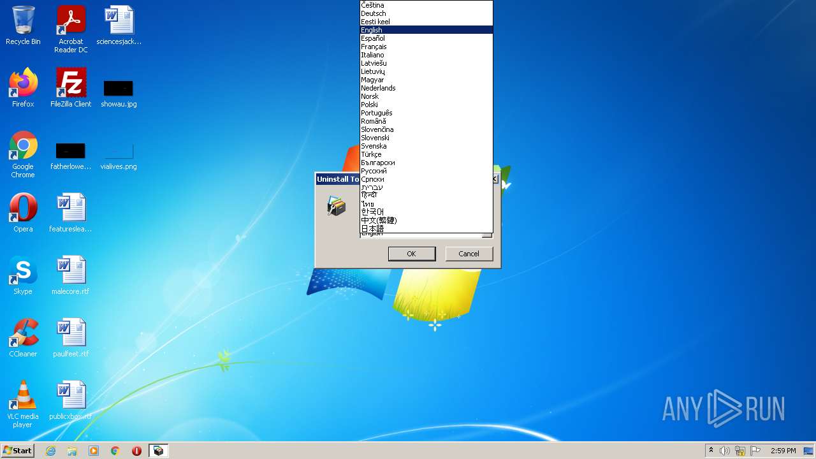Pick Nederlands in the language list
This screenshot has height=459, width=816.
[x=426, y=88]
